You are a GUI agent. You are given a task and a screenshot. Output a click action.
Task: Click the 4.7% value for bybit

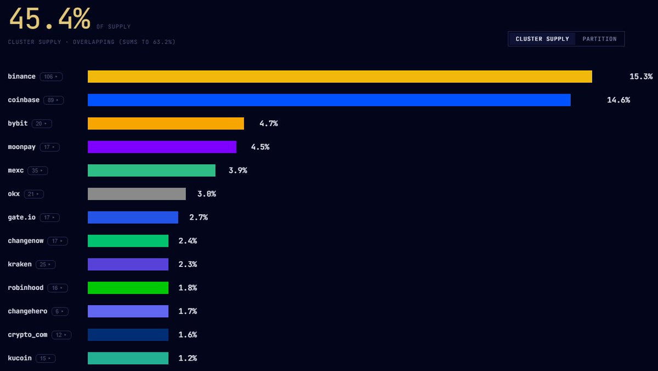[x=269, y=124]
